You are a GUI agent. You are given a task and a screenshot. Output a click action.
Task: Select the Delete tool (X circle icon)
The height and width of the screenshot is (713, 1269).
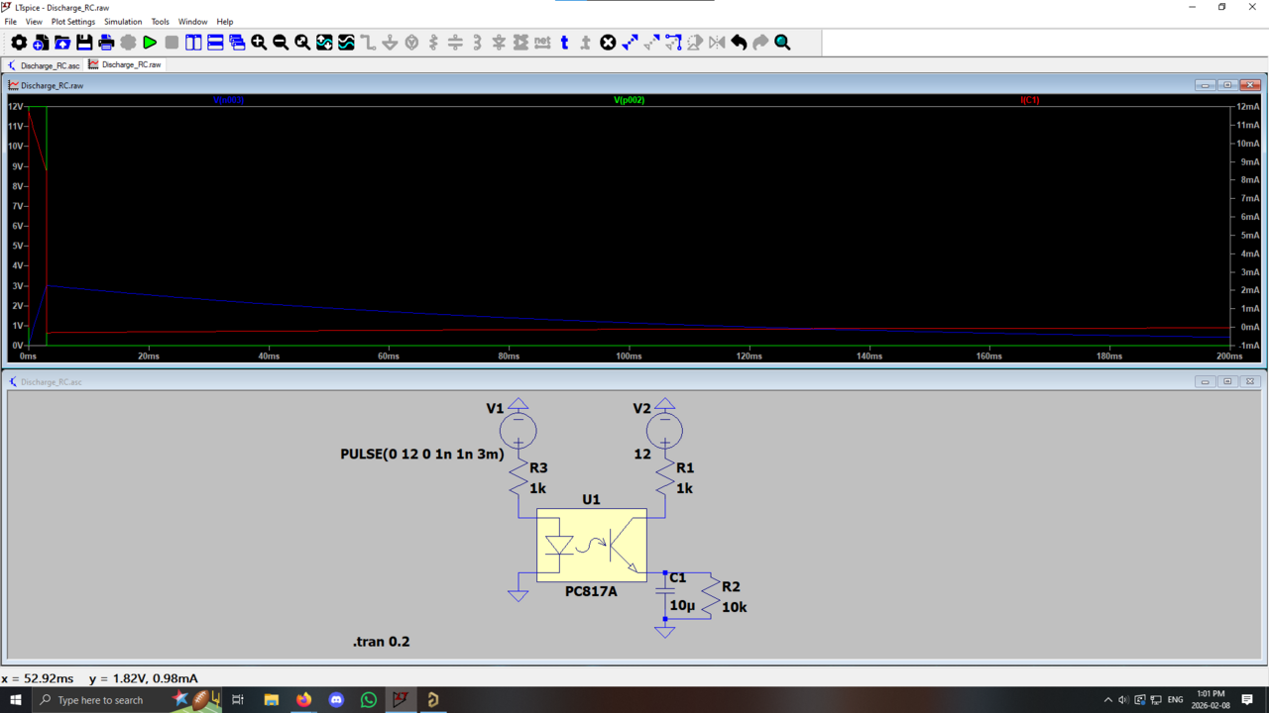(608, 43)
